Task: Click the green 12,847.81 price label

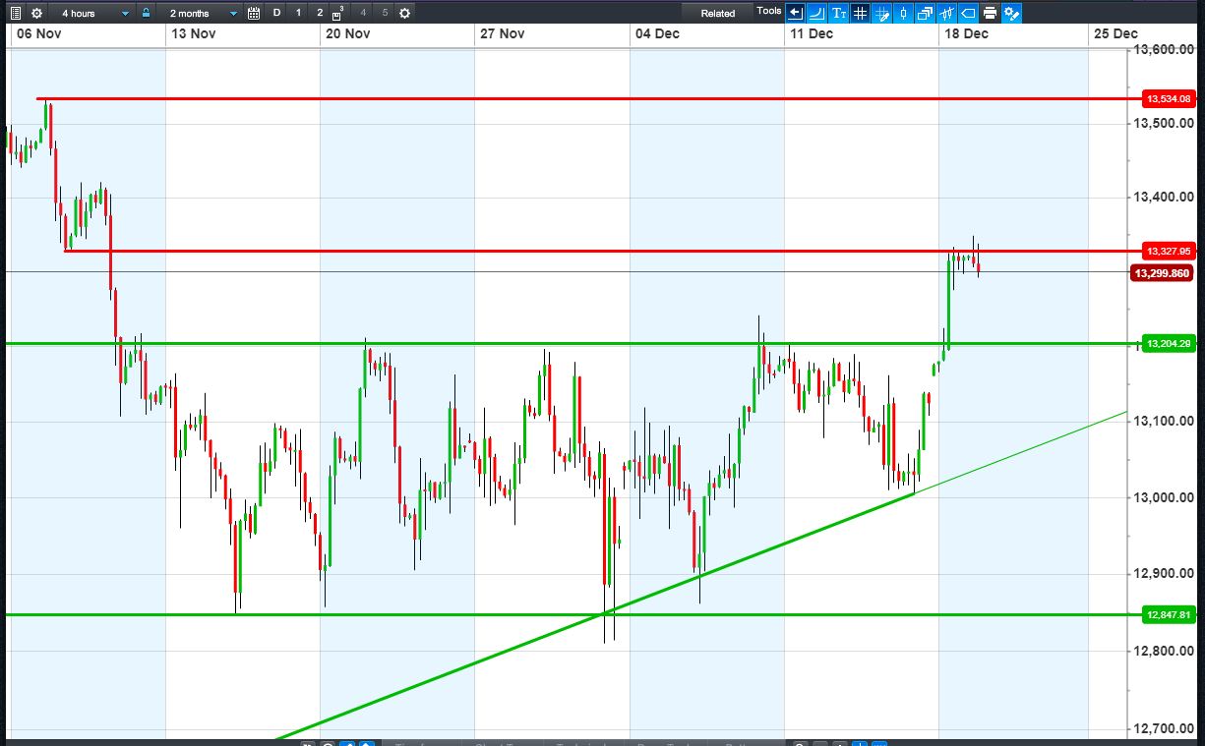Action: tap(1169, 615)
